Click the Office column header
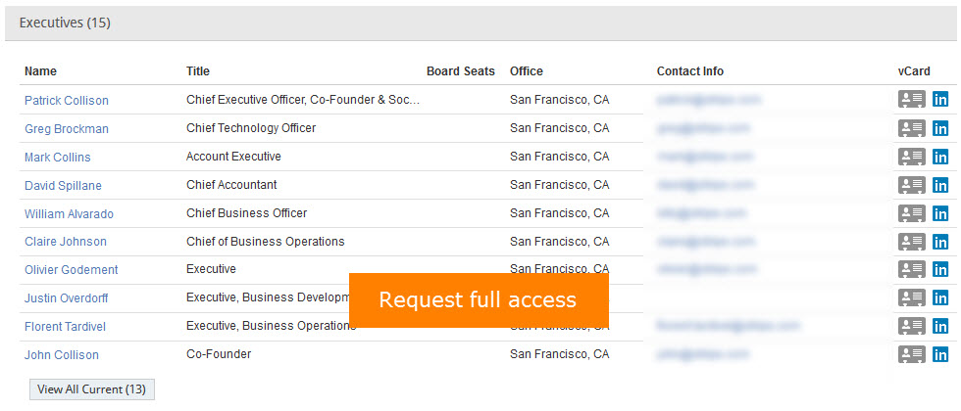The height and width of the screenshot is (411, 961). tap(527, 71)
